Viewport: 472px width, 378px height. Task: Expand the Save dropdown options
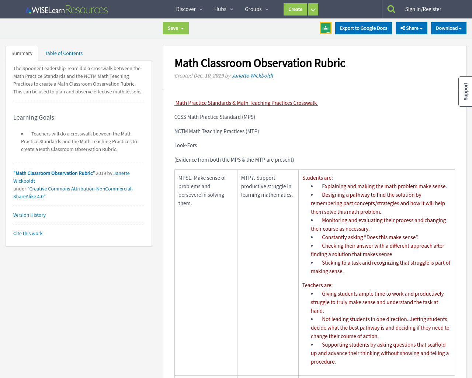183,28
